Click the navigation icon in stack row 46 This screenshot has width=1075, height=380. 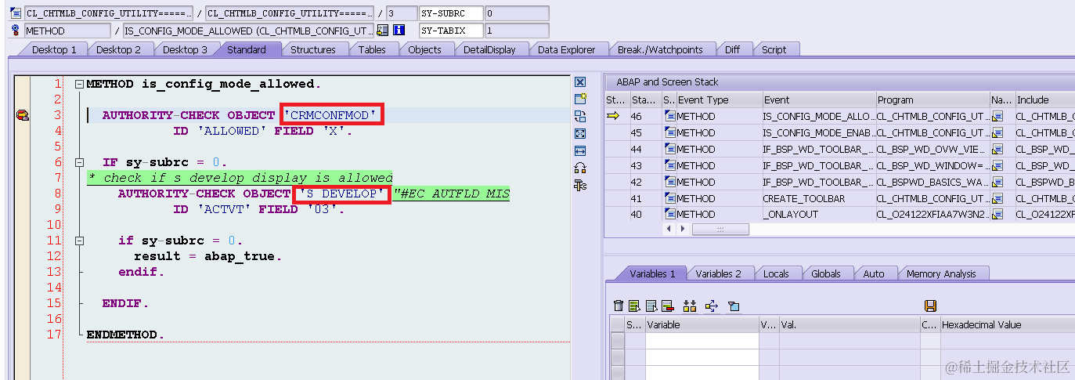tap(997, 116)
